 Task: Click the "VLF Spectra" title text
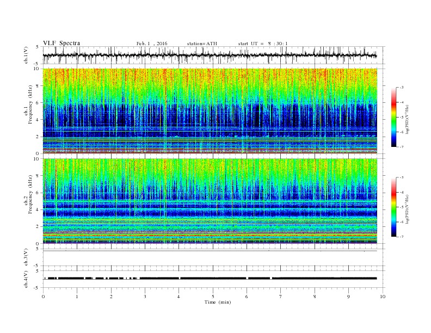[x=61, y=43]
